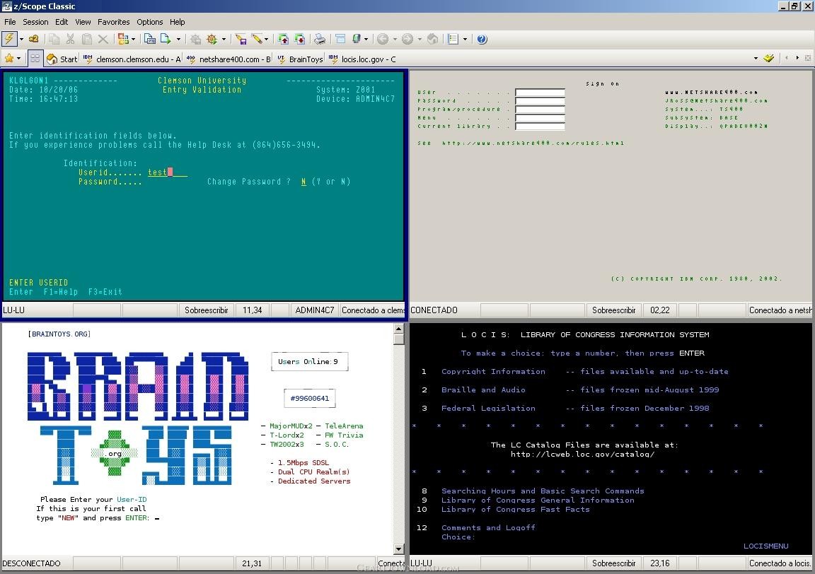Click 'Federal Legislation' LOCIS entry
Viewport: 815px width, 574px height.
(x=488, y=409)
